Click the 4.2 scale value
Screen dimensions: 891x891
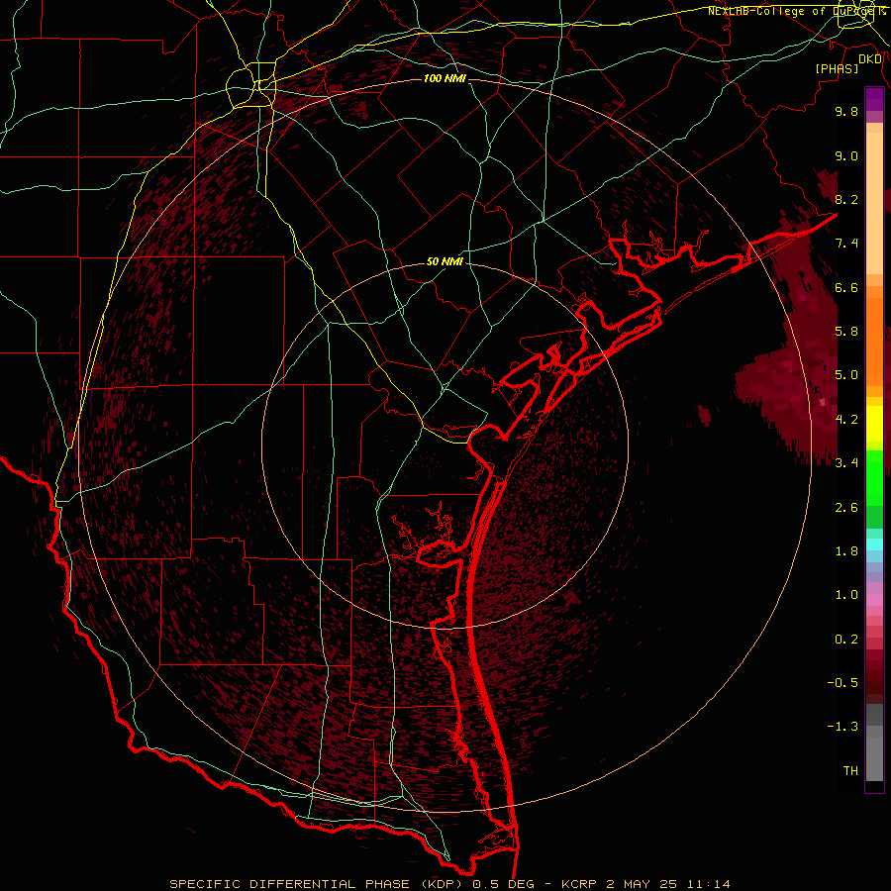click(x=846, y=420)
